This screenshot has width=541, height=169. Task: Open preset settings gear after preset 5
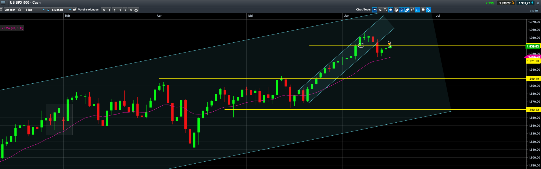[136, 10]
